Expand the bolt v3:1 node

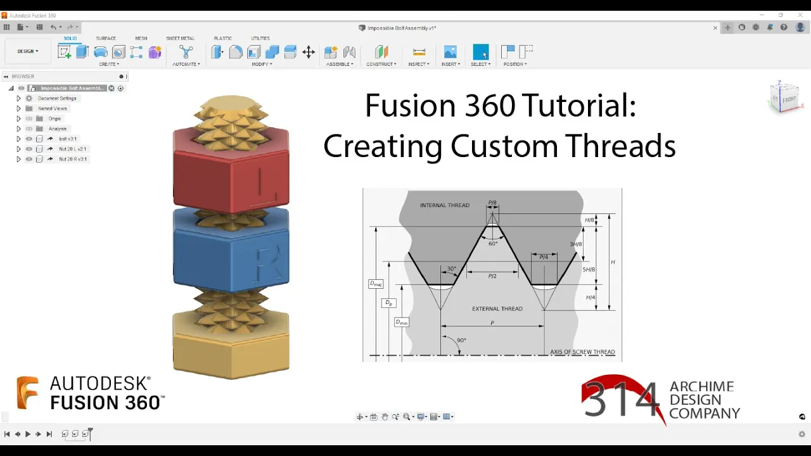(x=18, y=139)
